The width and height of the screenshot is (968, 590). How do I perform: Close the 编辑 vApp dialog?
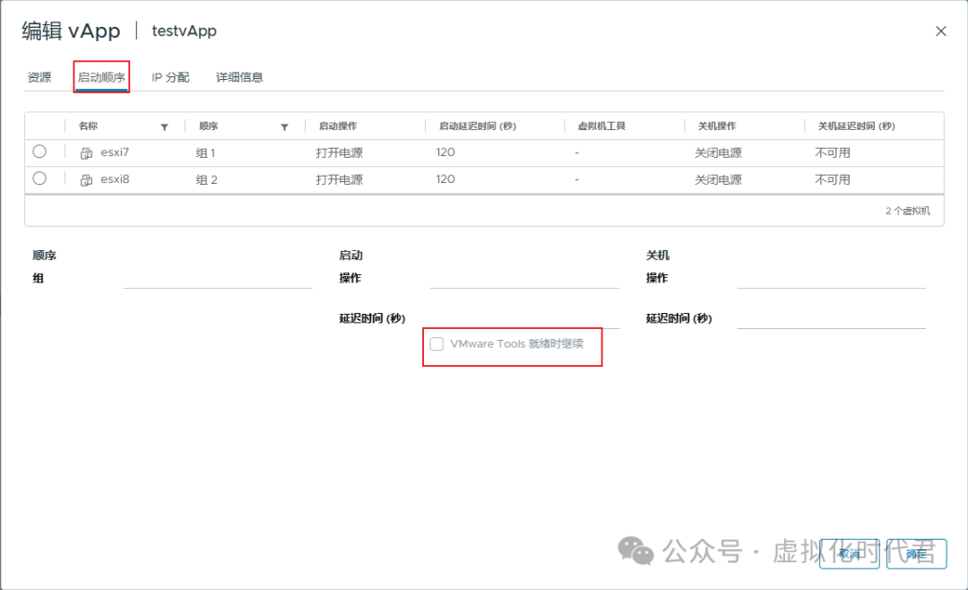[940, 30]
